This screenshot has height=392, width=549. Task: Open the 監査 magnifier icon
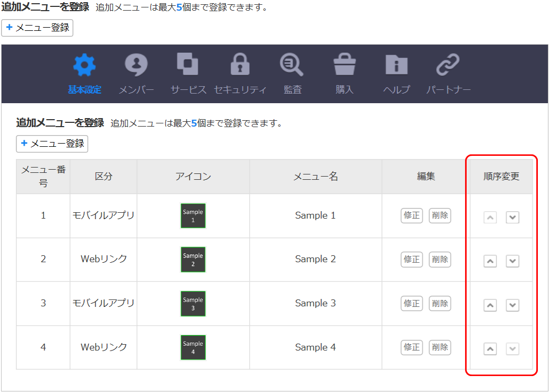coord(292,65)
